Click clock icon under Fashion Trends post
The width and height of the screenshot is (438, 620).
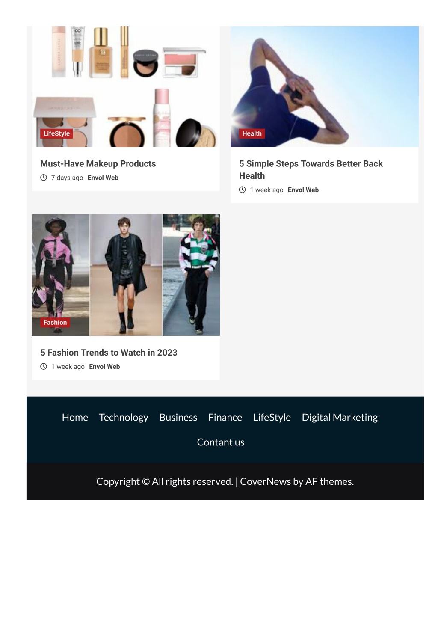coord(44,366)
